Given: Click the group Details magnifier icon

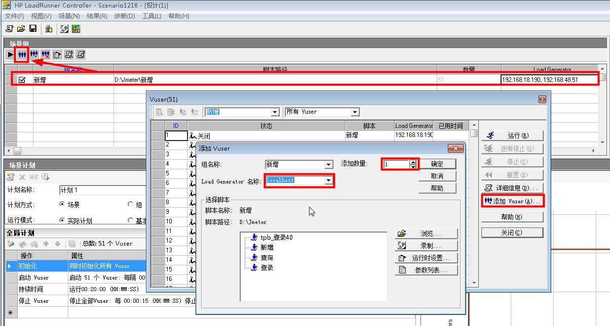Looking at the screenshot, I should (x=69, y=54).
